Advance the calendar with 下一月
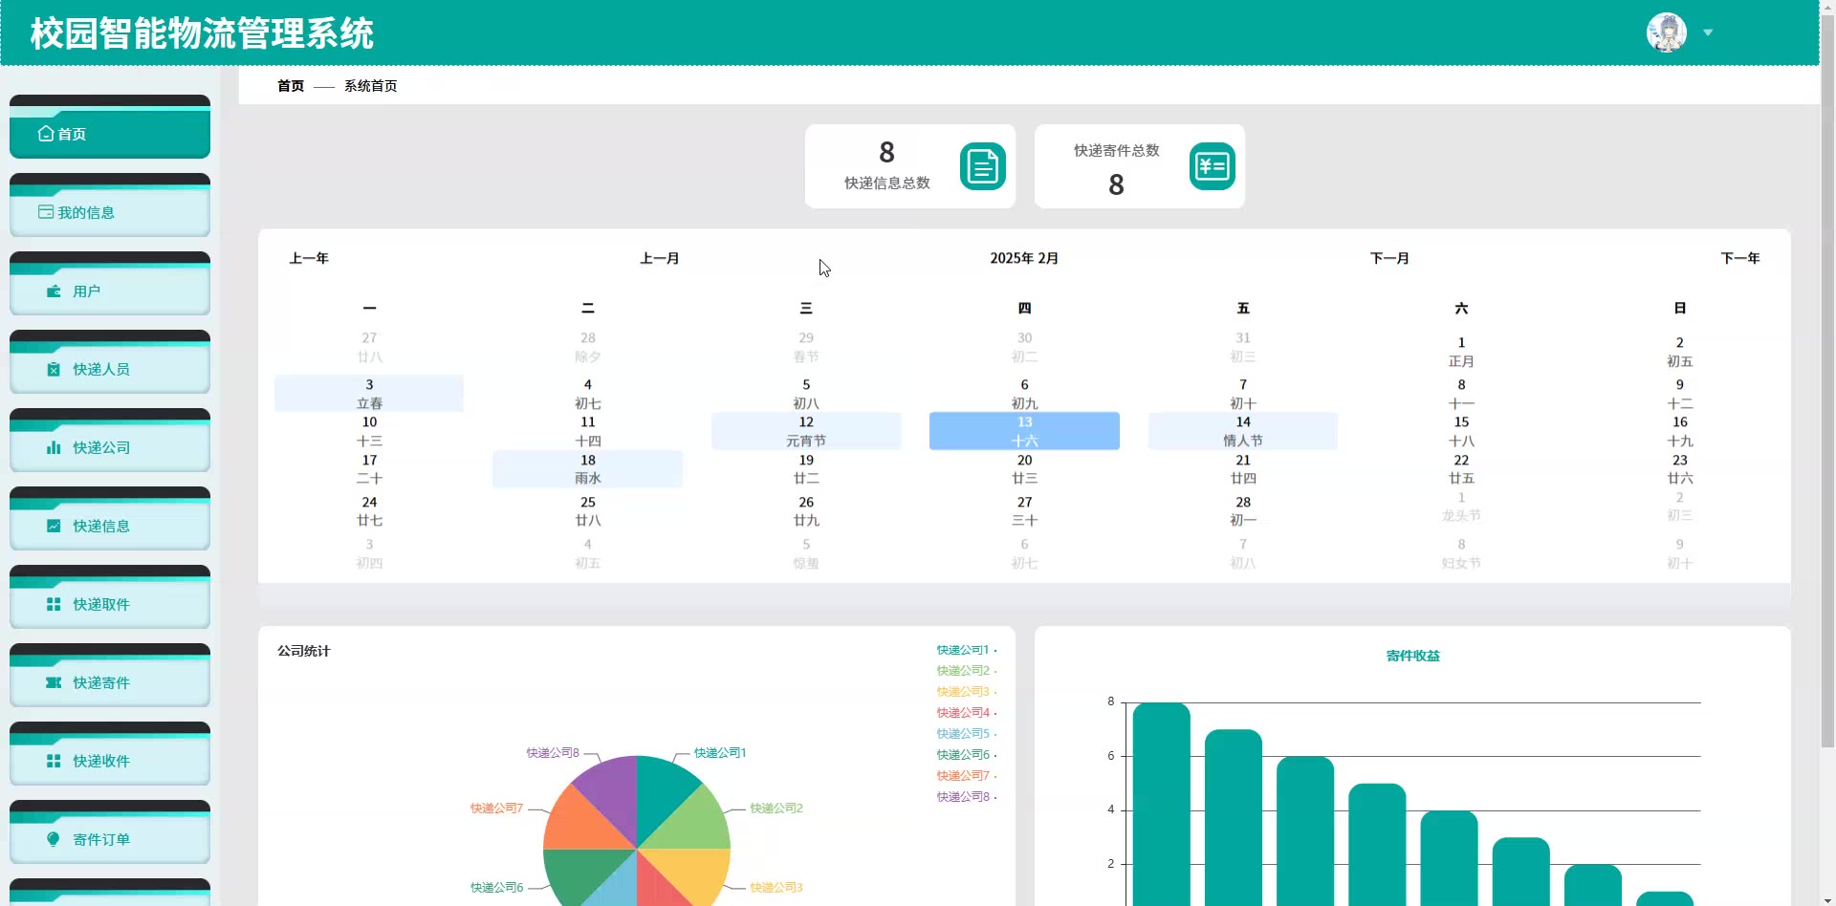The height and width of the screenshot is (906, 1836). click(1389, 258)
